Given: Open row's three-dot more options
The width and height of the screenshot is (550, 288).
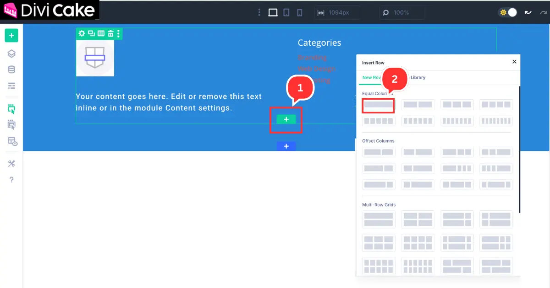Looking at the screenshot, I should (x=118, y=33).
